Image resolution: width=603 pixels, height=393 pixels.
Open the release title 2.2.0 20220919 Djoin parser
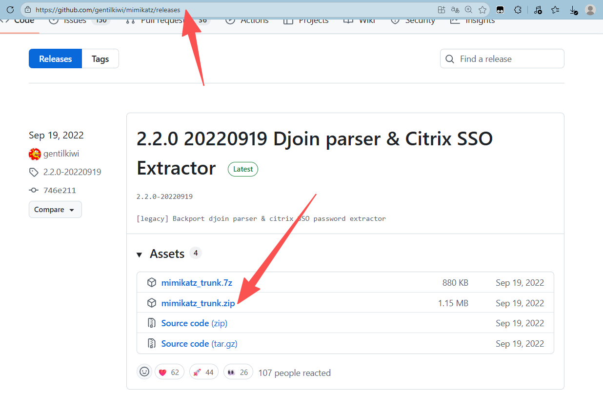pos(315,153)
